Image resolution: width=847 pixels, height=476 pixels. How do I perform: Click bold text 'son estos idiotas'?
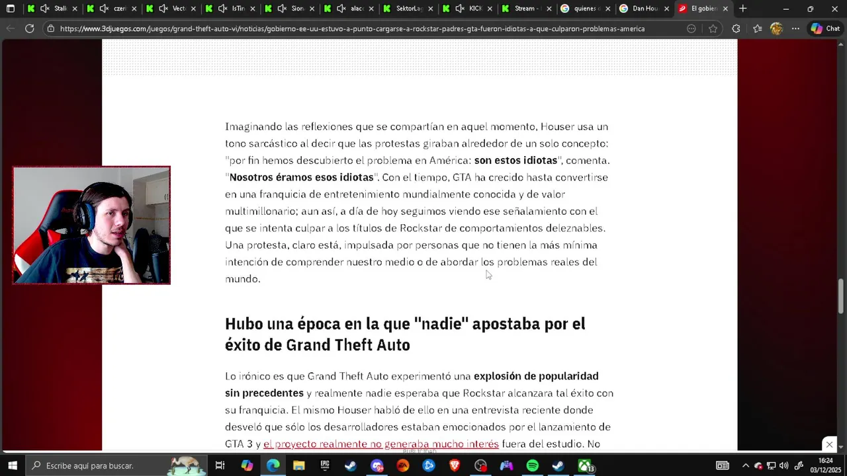(515, 161)
